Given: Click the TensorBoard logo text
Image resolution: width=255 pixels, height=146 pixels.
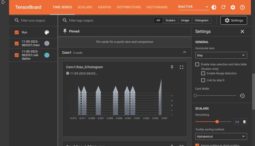Looking at the screenshot, I should click(x=28, y=7).
